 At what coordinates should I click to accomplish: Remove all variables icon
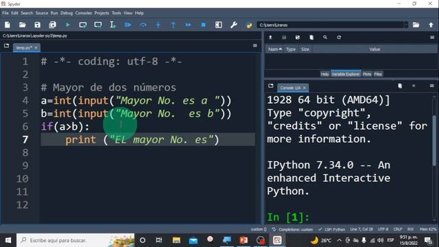pos(311,37)
